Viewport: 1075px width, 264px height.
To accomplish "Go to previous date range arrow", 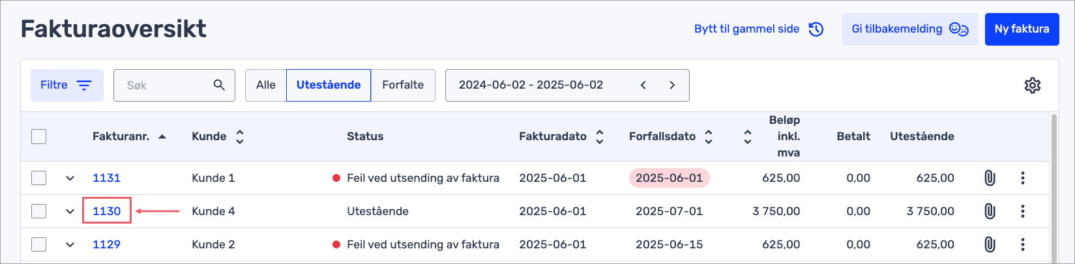I will click(x=643, y=85).
